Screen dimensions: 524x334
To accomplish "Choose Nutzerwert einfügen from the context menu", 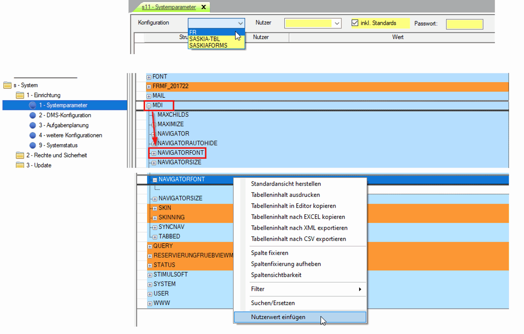I will (x=278, y=317).
